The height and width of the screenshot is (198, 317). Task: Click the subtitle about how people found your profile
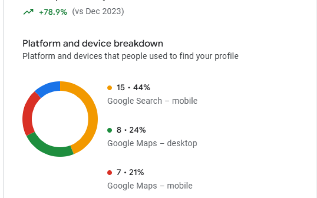(130, 56)
